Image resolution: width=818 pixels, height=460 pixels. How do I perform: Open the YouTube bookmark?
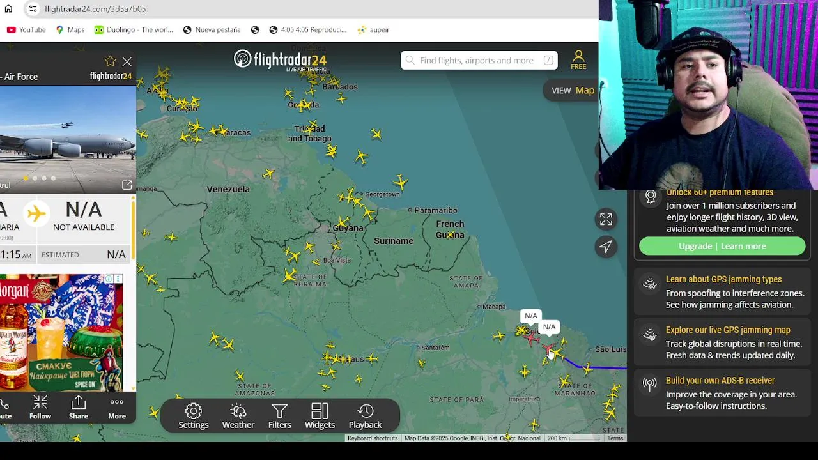click(x=26, y=29)
